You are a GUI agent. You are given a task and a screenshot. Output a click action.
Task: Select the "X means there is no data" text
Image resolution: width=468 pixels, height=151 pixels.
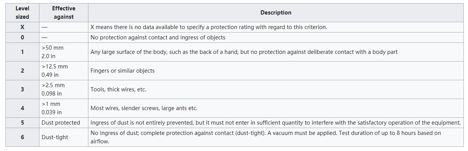tap(209, 28)
